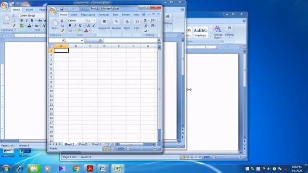Click Insert Function fx button
The height and width of the screenshot is (173, 308).
(100, 40)
